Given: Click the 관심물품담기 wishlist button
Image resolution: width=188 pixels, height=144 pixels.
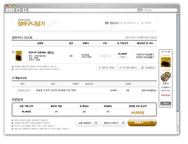Looking at the screenshot, I should (x=148, y=68).
